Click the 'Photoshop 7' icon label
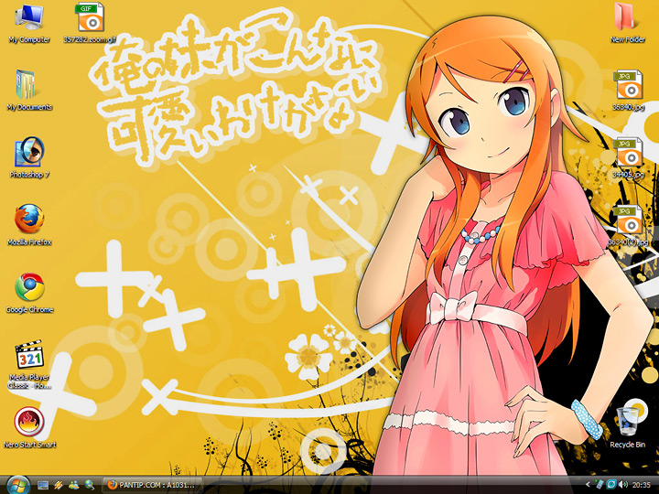 pos(29,175)
